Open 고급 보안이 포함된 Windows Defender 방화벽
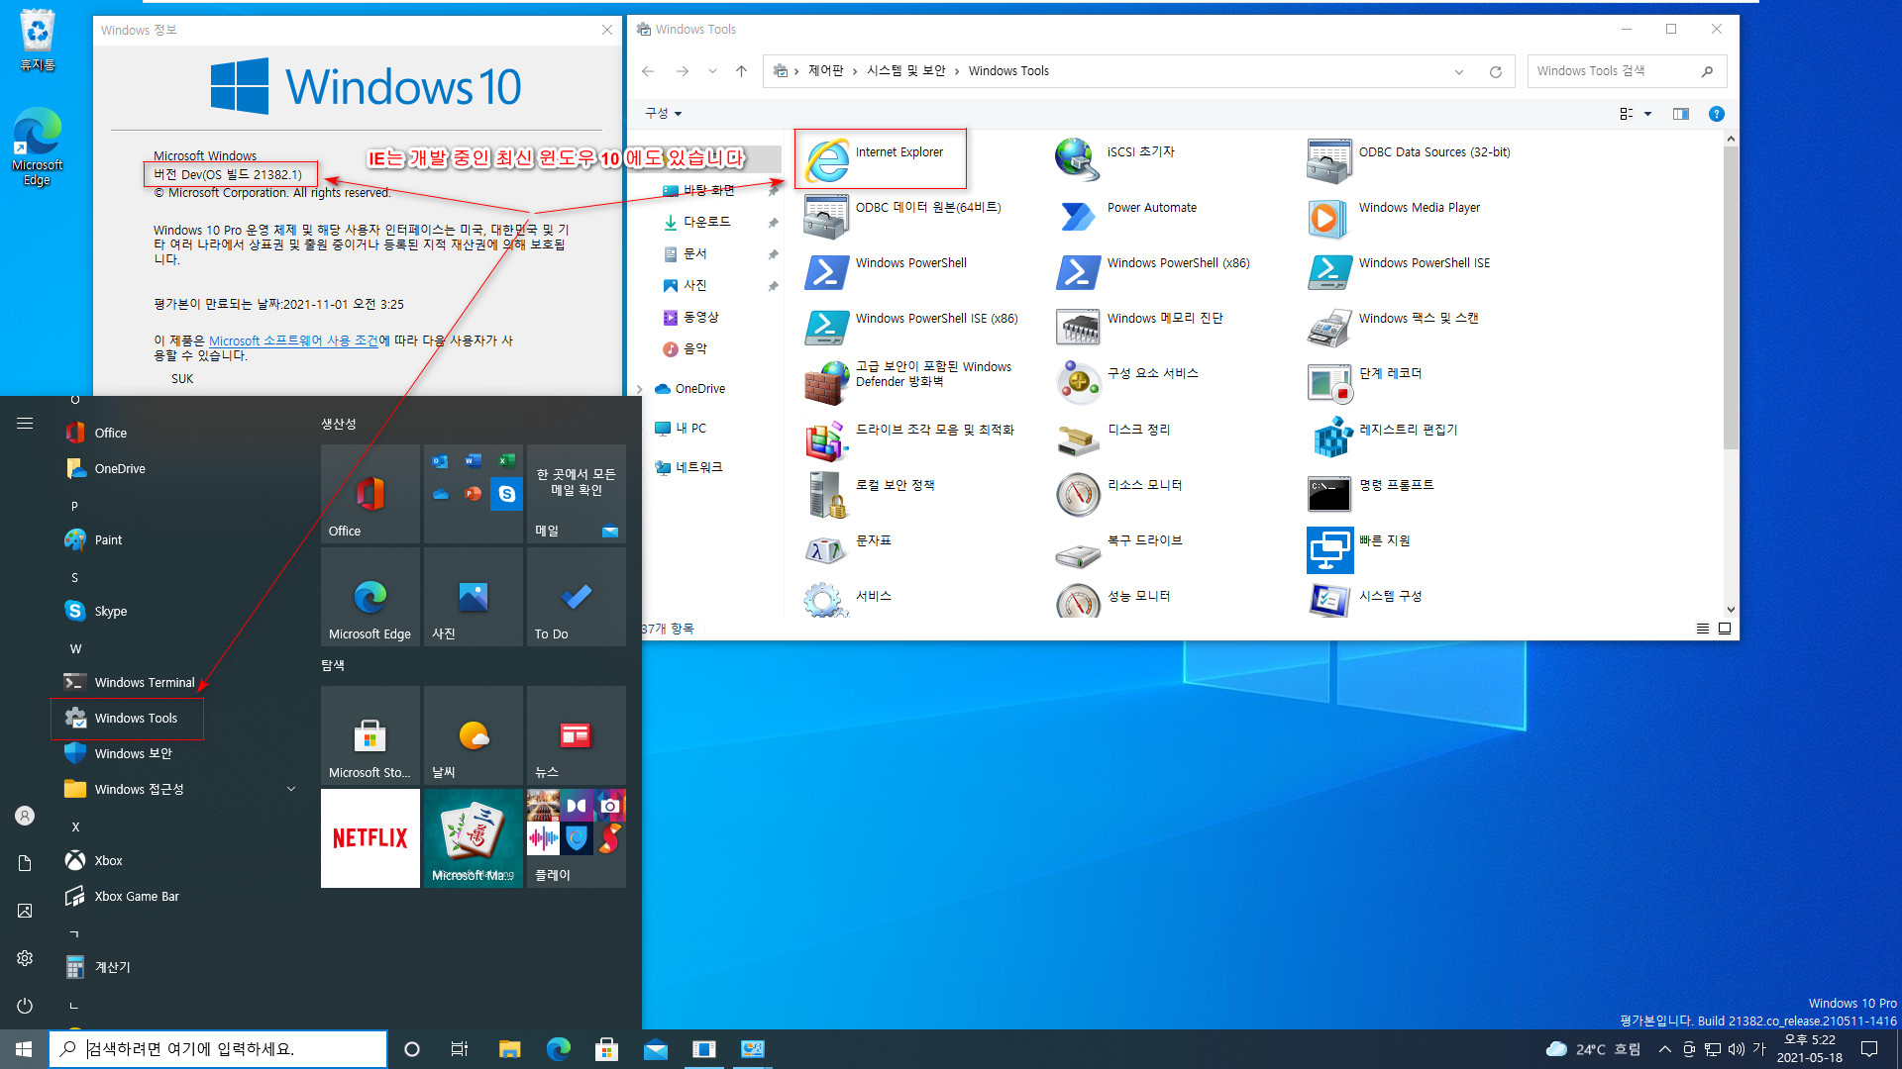Image resolution: width=1902 pixels, height=1069 pixels. coord(827,381)
